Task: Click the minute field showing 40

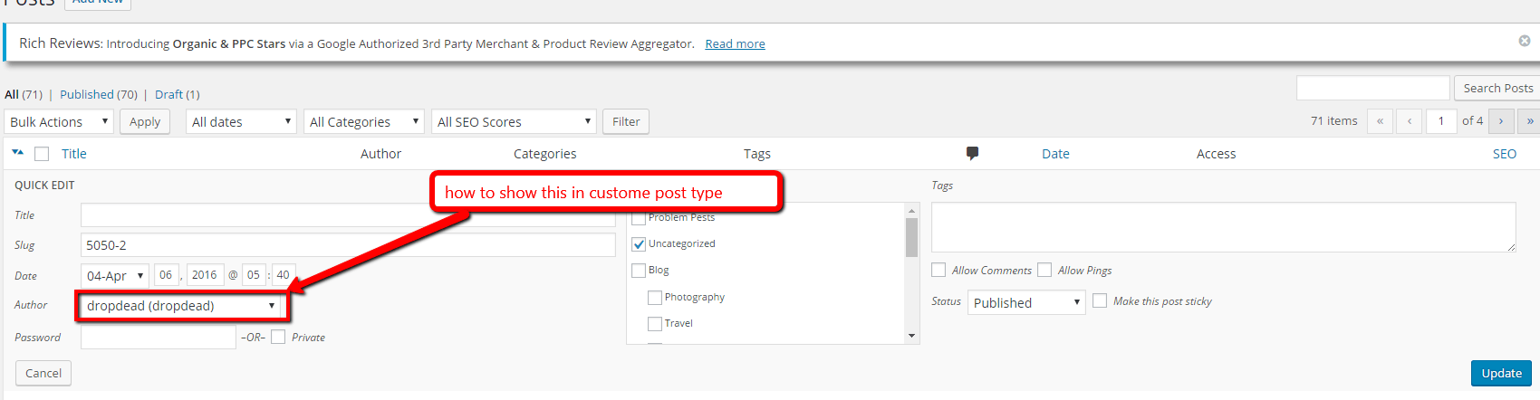Action: 284,275
